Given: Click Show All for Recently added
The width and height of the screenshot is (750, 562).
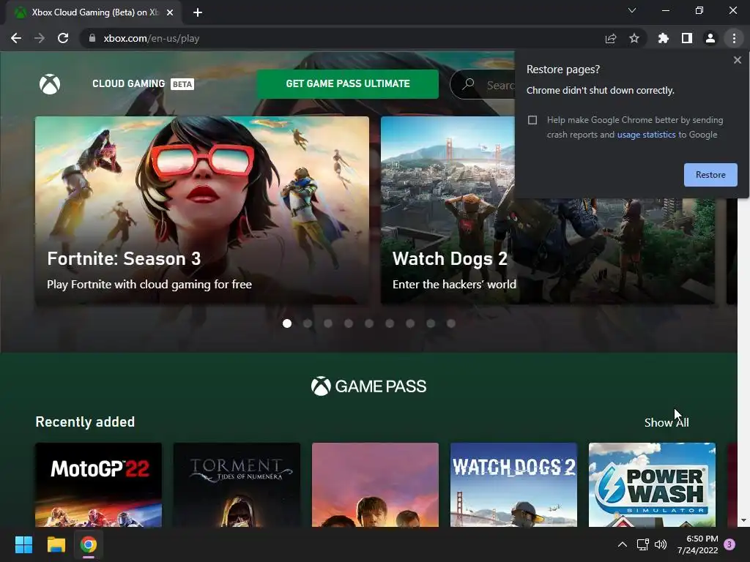Looking at the screenshot, I should 667,422.
